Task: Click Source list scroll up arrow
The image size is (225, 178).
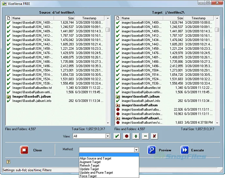Action: (108, 18)
